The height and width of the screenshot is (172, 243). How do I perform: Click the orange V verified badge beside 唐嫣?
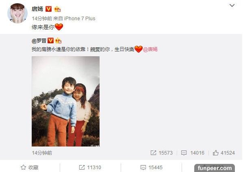click(48, 9)
